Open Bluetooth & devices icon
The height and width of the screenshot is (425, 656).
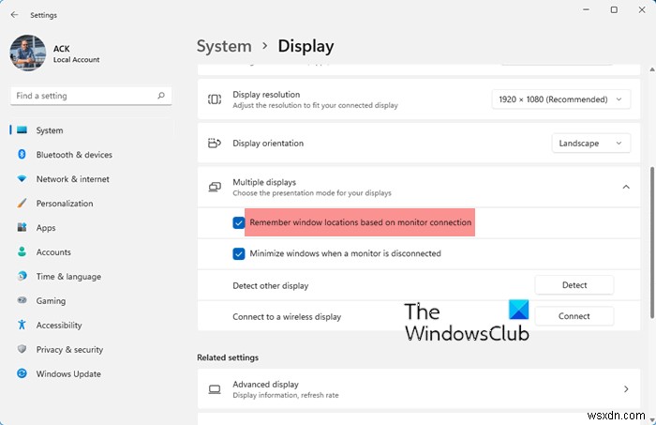pos(22,155)
